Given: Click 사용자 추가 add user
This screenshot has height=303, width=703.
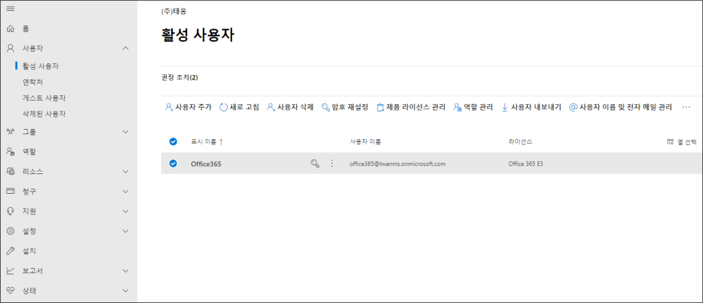Looking at the screenshot, I should tap(188, 107).
